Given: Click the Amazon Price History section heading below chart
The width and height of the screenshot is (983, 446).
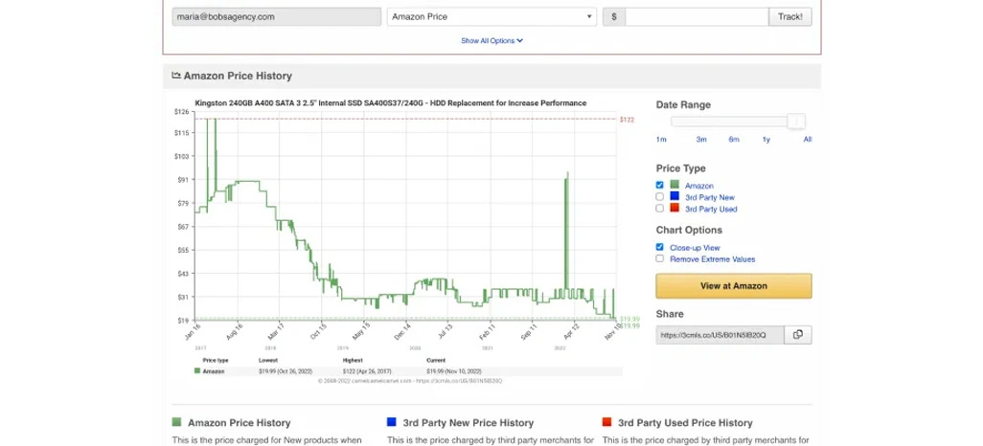Looking at the screenshot, I should pos(239,423).
